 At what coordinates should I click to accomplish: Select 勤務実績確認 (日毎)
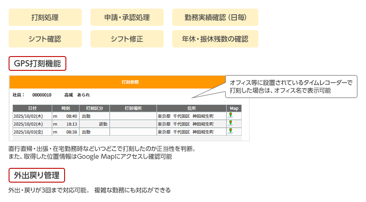click(x=215, y=18)
